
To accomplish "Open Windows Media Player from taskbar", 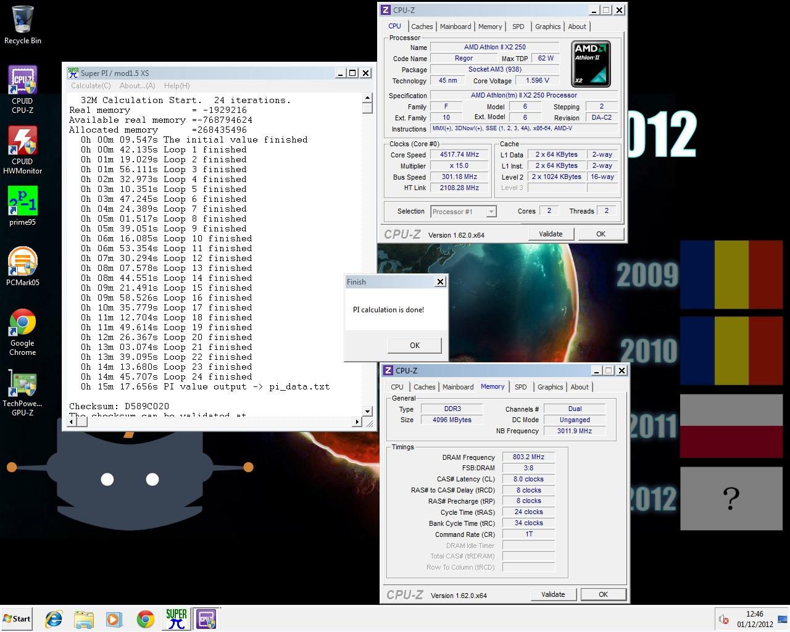I will click(114, 619).
